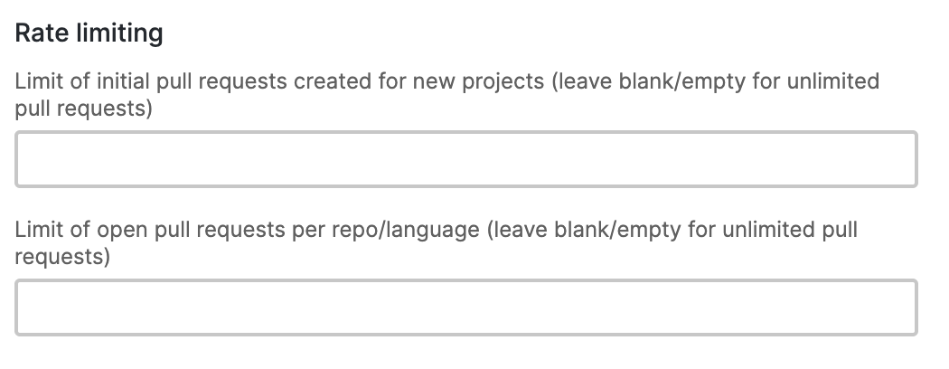949x369 pixels.
Task: Select the textbox under repo/language label
Action: coord(466,307)
